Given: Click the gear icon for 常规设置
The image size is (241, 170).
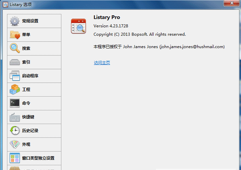Looking at the screenshot, I should [15, 21].
